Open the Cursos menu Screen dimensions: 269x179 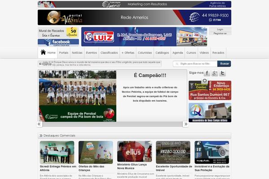191,53
